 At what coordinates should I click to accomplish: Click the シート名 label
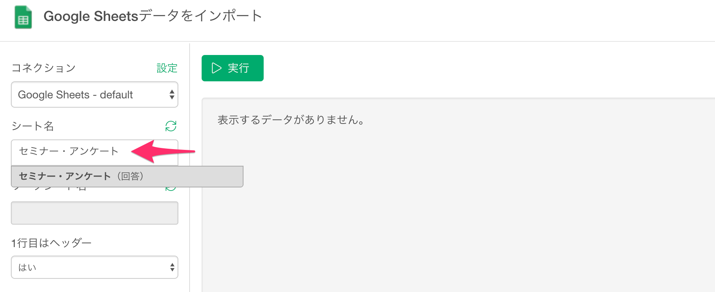[x=33, y=126]
